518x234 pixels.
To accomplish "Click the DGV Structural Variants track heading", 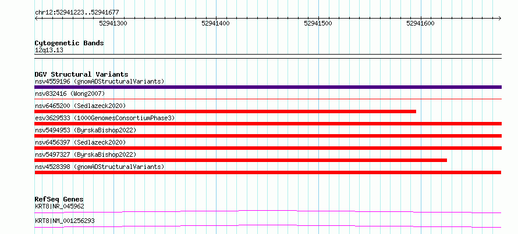I will tap(81, 74).
